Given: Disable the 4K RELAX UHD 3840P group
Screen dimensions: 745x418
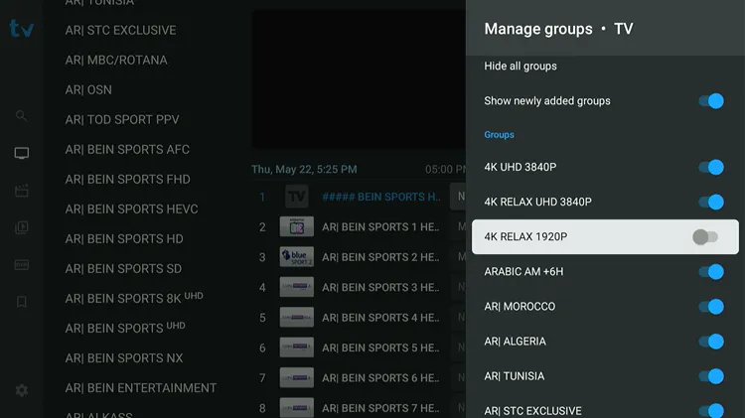Looking at the screenshot, I should coord(711,202).
